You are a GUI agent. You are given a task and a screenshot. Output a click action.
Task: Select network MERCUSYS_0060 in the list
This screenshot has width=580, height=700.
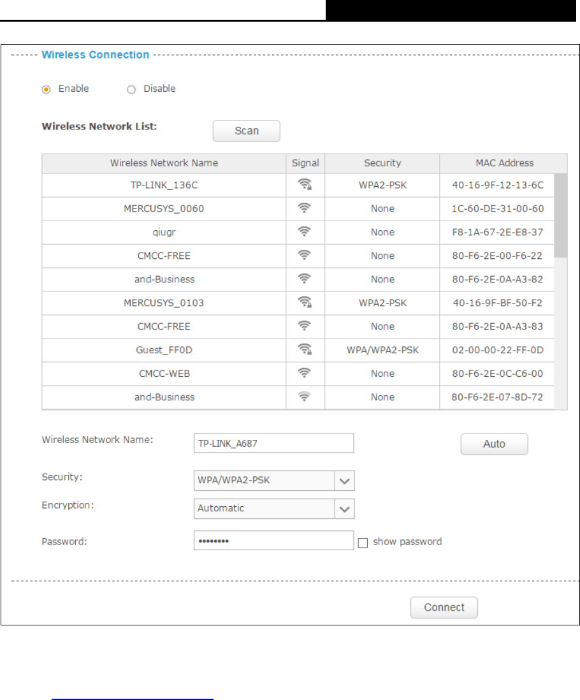click(164, 209)
